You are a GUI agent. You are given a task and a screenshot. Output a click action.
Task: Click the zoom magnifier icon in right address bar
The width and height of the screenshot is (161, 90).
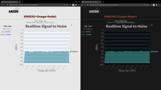click(145, 5)
